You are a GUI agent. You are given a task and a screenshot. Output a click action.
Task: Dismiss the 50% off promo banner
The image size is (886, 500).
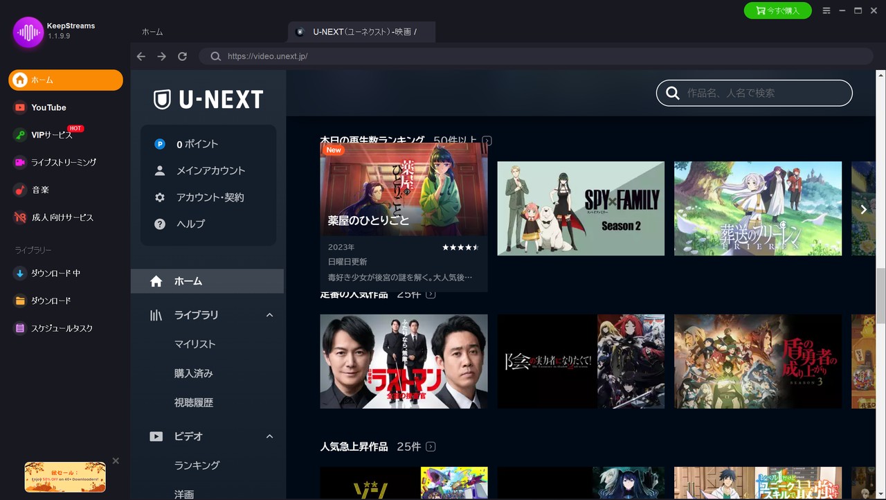[x=116, y=460]
